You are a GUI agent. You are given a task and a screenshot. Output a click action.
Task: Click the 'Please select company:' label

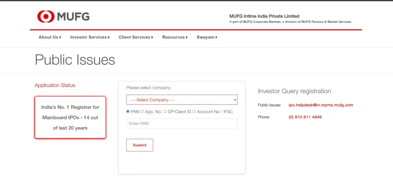(149, 88)
